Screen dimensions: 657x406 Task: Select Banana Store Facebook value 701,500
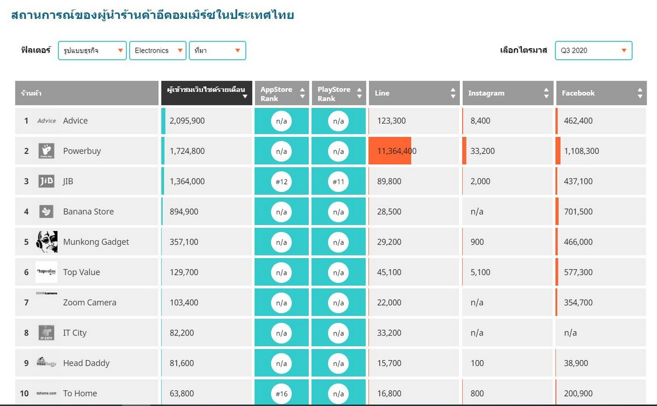tap(578, 212)
